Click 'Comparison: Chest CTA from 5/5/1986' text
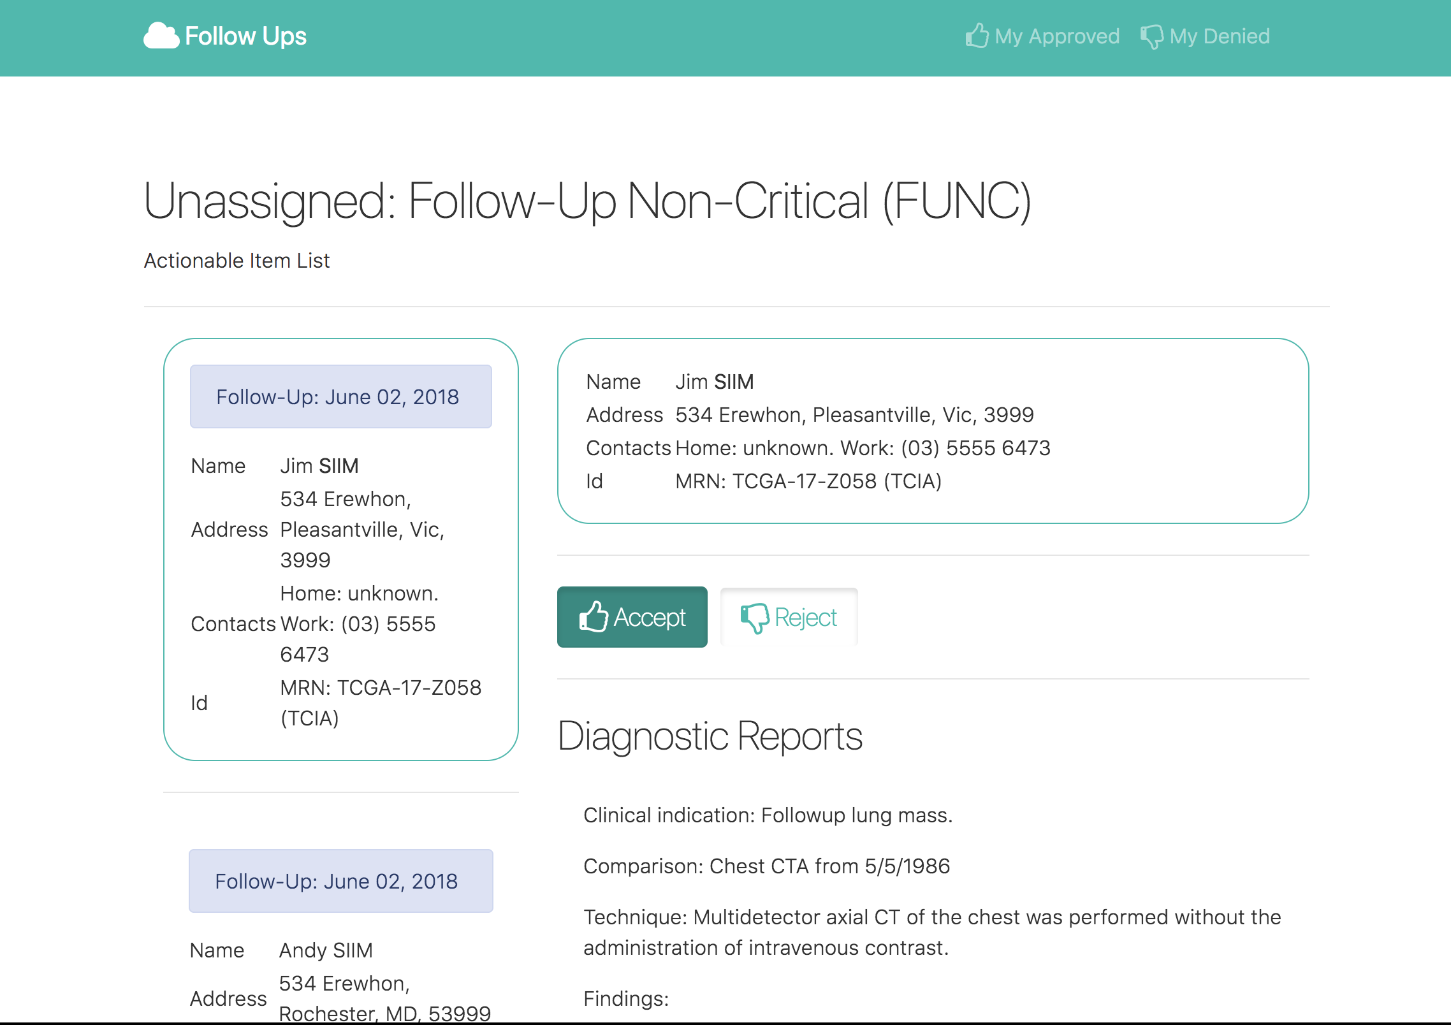Screen dimensions: 1451x1025 766,866
